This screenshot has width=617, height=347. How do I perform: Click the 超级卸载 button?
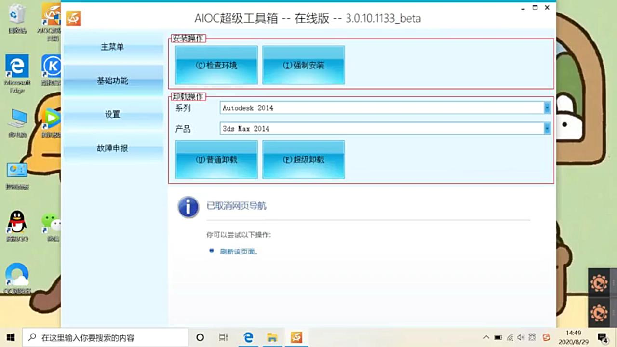(x=303, y=160)
